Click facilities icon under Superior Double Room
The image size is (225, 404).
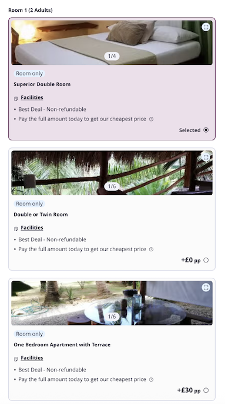tap(16, 98)
